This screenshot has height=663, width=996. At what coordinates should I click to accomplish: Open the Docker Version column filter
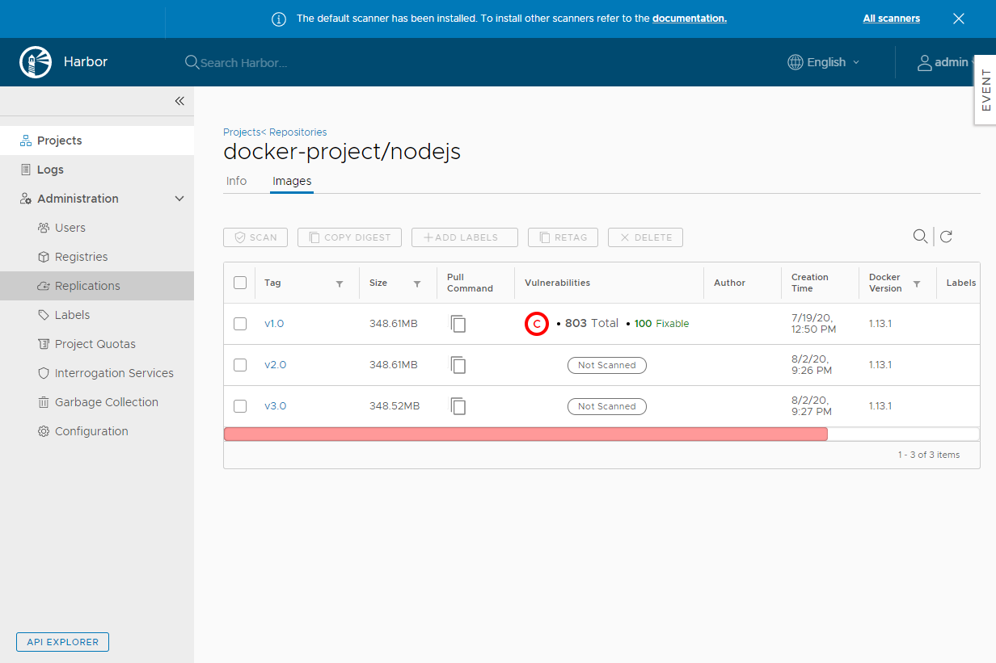coord(917,284)
